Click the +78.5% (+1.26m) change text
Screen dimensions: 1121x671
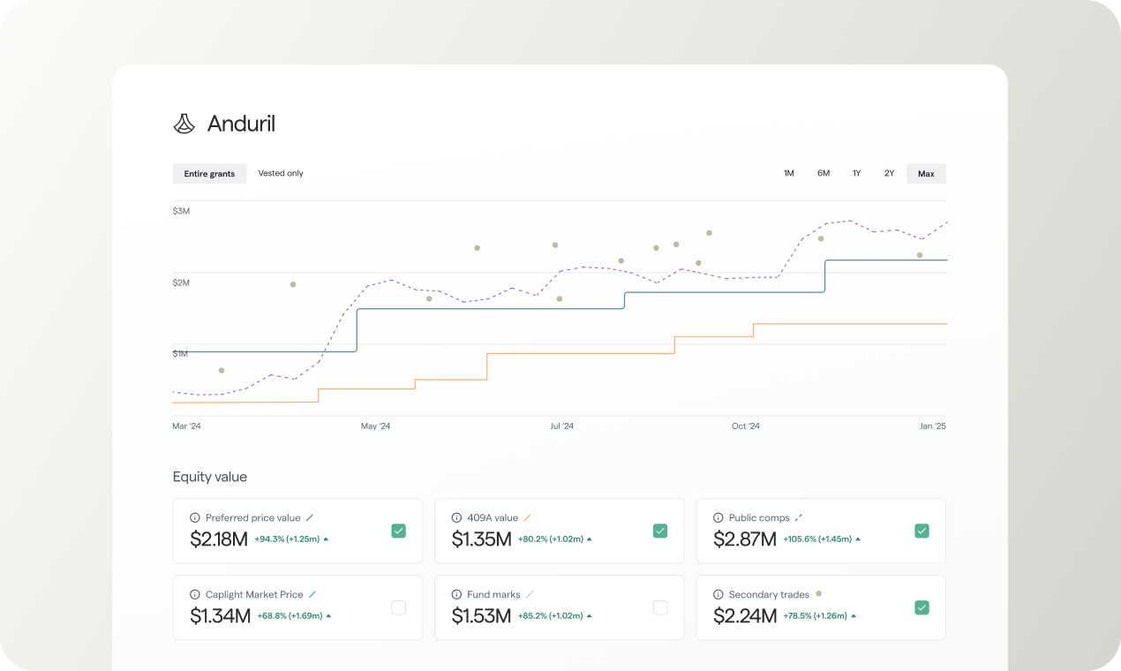tap(815, 616)
